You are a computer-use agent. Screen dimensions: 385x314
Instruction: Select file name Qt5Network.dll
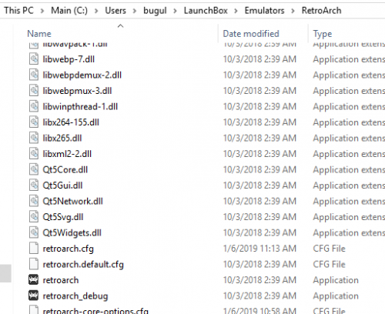coord(72,202)
